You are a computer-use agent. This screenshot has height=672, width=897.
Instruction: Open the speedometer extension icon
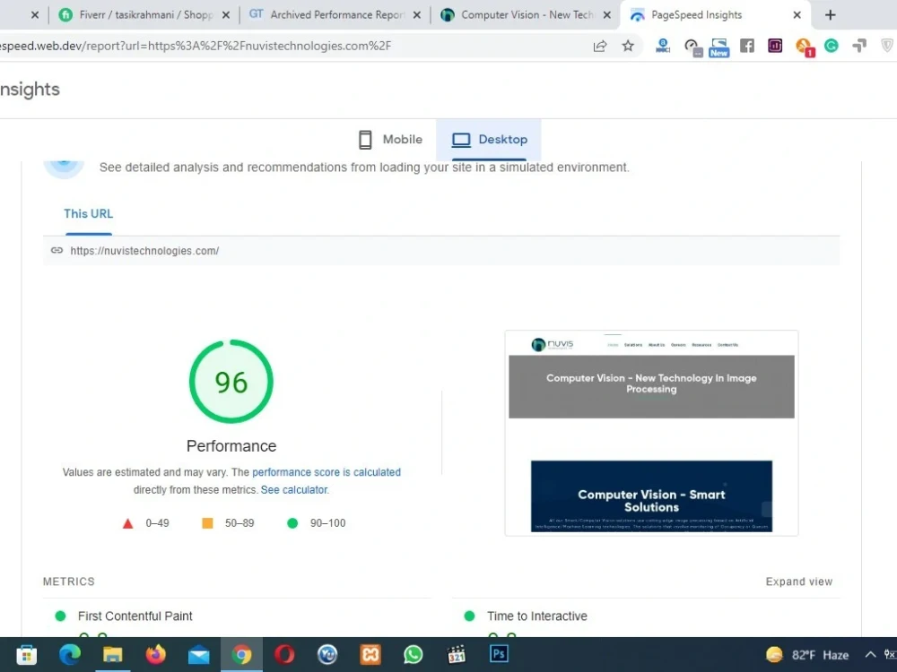pyautogui.click(x=692, y=47)
